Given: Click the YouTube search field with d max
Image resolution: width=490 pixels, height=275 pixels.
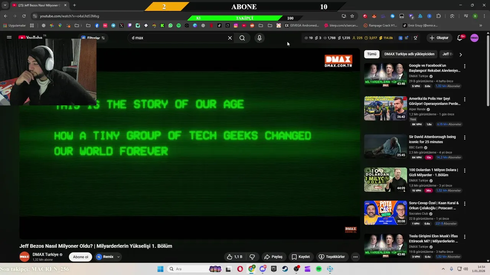Looking at the screenshot, I should tap(178, 38).
